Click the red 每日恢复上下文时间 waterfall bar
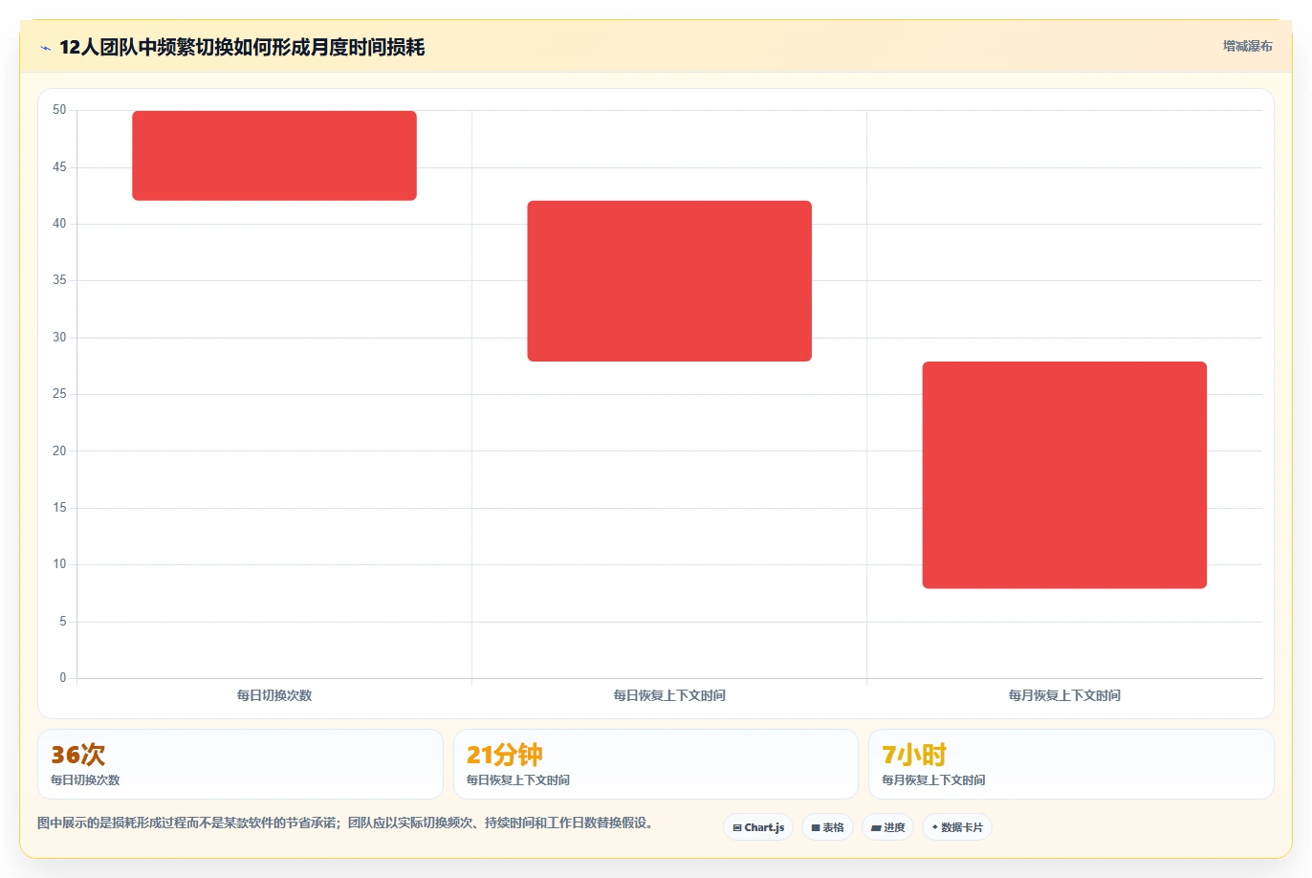Screen dimensions: 1312x878 [x=669, y=281]
